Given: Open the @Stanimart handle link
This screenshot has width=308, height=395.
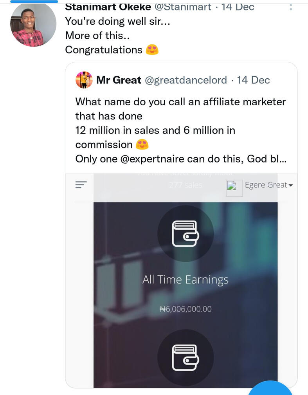Looking at the screenshot, I should coord(183,7).
